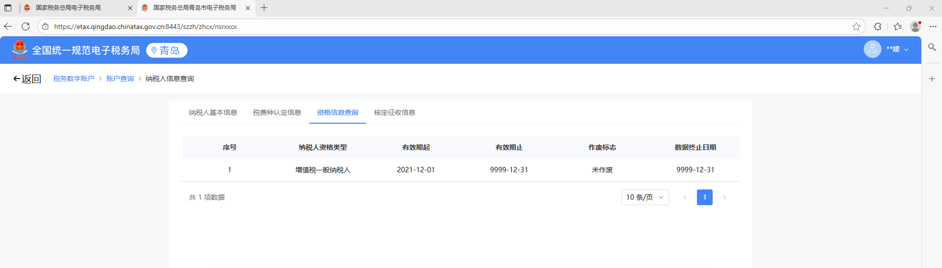This screenshot has width=942, height=268.
Task: Open the favorites list icon
Action: coord(898,27)
